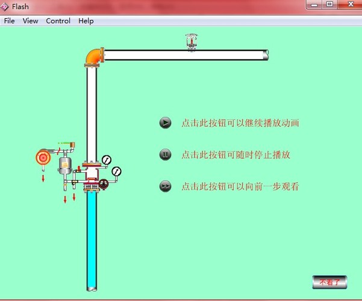The image size is (362, 301).
Task: Click the orange pressure switch
Action: click(x=72, y=145)
